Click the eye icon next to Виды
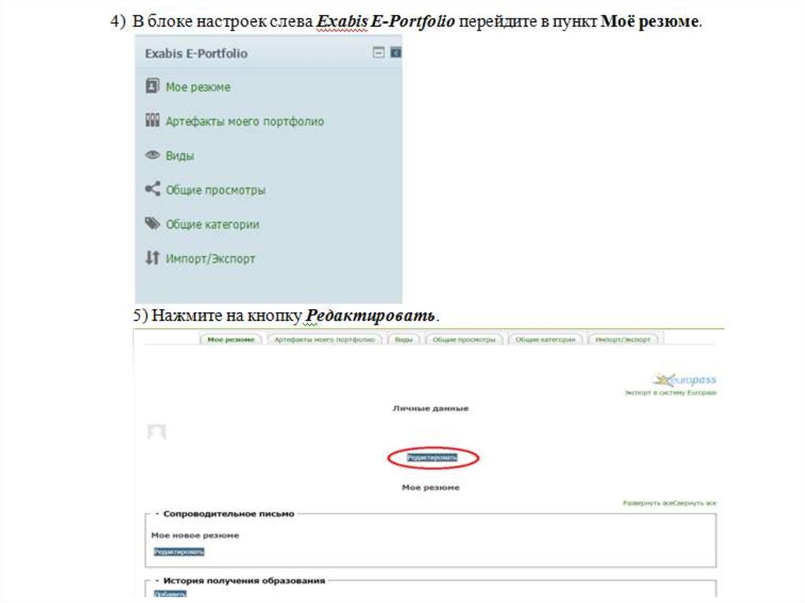Screen dimensions: 805x603 153,156
